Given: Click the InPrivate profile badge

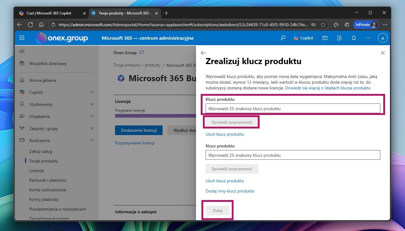Looking at the screenshot, I should click(366, 25).
